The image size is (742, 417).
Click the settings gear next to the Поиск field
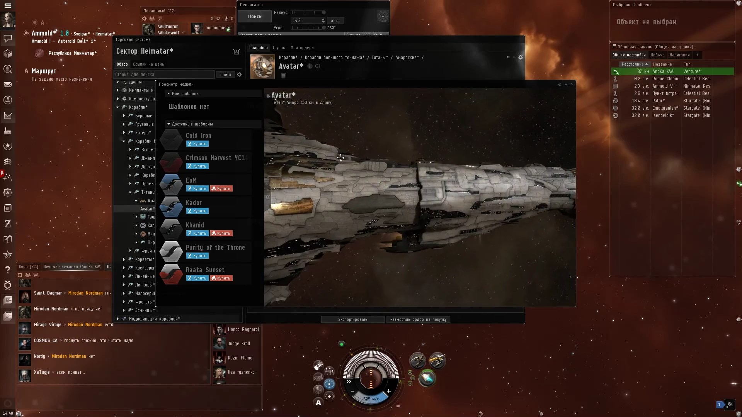tap(239, 75)
